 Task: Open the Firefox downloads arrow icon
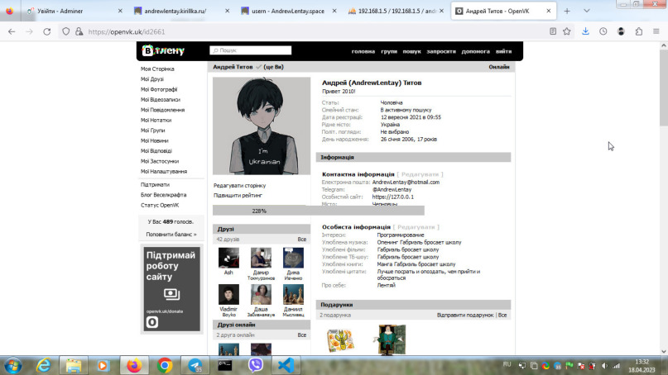[585, 31]
